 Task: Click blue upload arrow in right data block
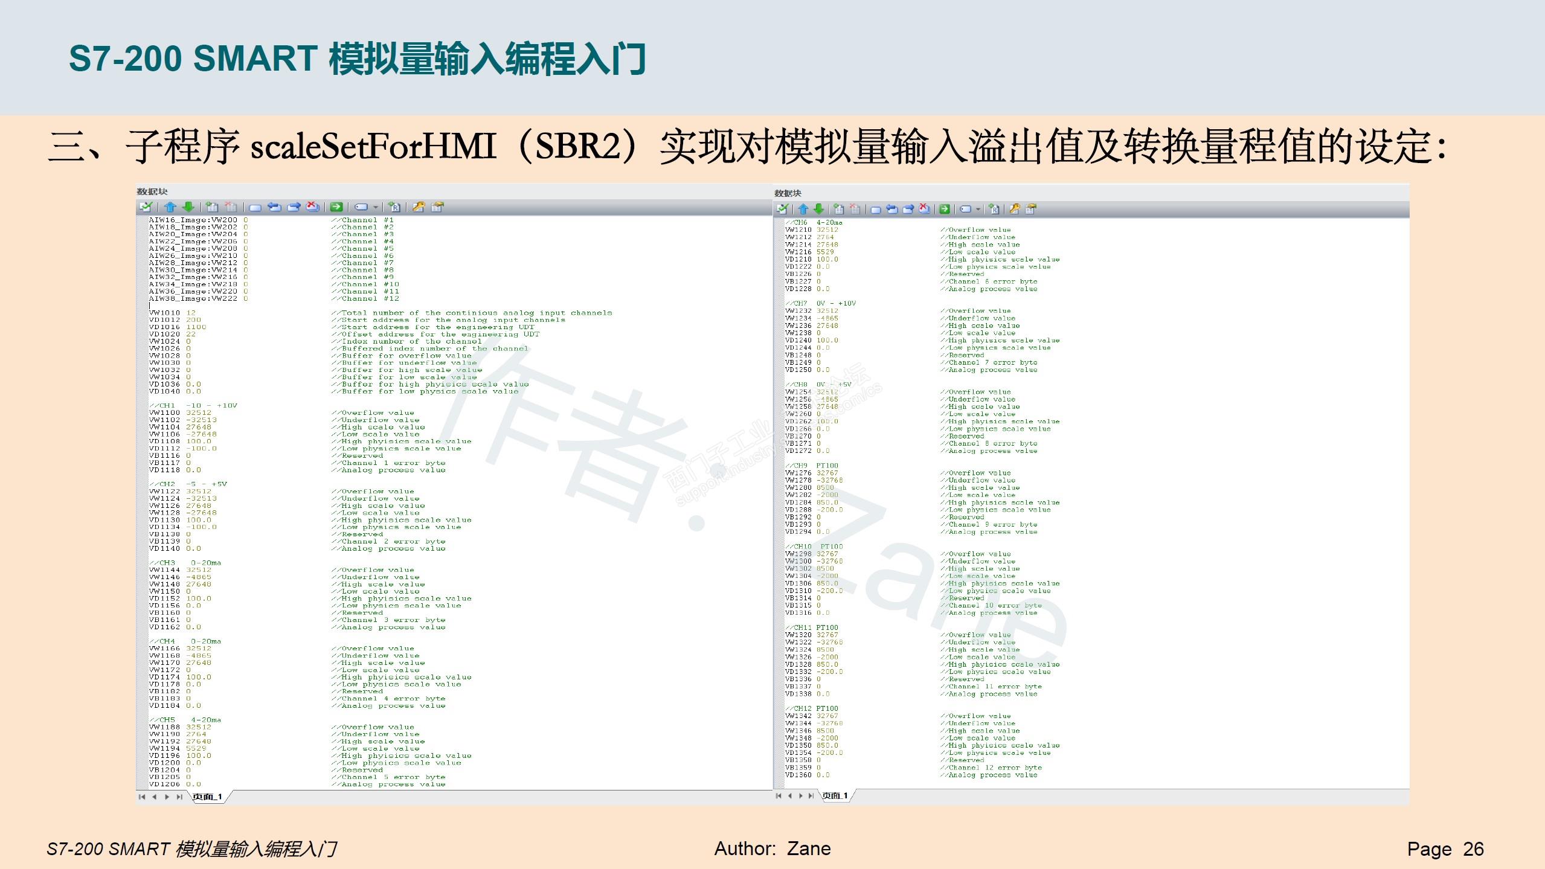803,210
